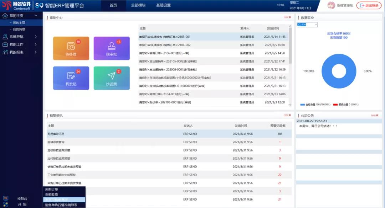Click MORE icon in 审批中心 panel

pos(287,17)
